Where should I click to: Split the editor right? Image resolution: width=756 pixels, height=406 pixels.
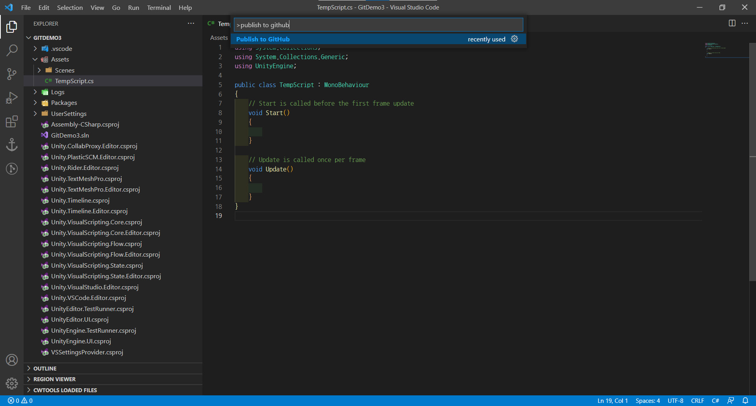pos(732,23)
